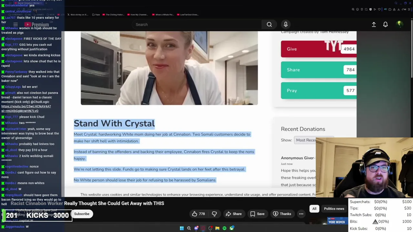Bookmark page with the heart icon
Screen dimensions: 413x232
(x=379, y=9)
